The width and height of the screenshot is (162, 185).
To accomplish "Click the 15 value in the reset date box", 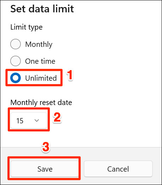I will (x=20, y=121).
